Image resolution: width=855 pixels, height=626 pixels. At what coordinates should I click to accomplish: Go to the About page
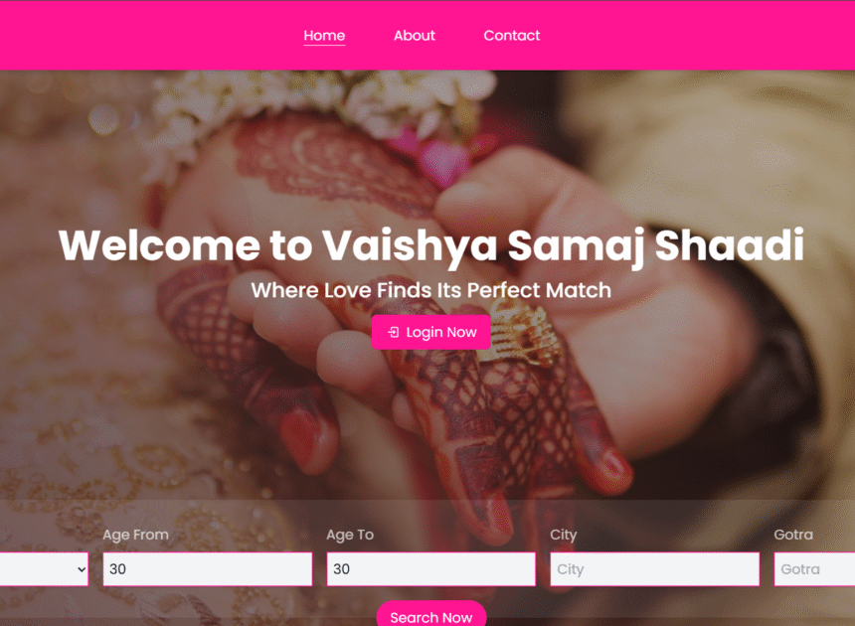(x=415, y=36)
